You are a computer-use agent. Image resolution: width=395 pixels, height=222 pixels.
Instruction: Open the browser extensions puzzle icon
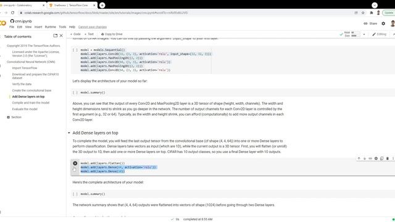(372, 12)
